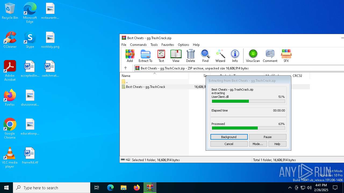Select divisionnat... desktop image file
Screen dimensions: 344x193
click(30, 98)
